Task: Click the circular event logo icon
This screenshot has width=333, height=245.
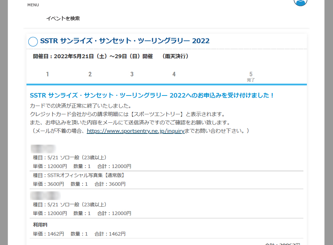Action: click(x=33, y=41)
